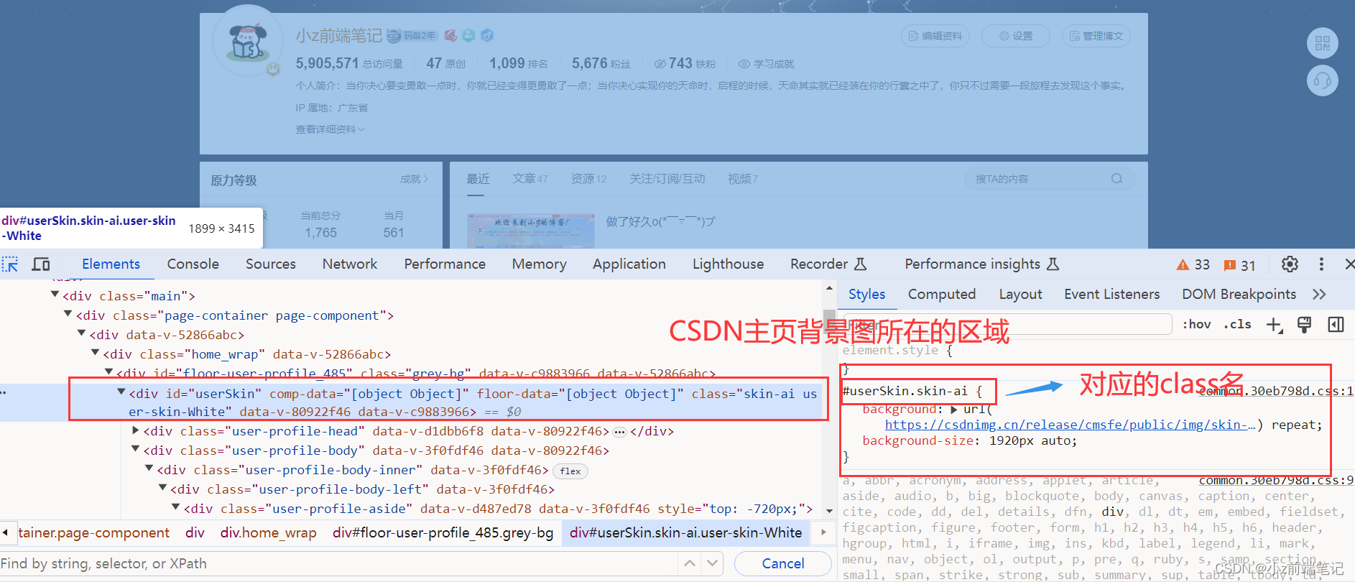Toggle the device toolbar icon

tap(41, 264)
